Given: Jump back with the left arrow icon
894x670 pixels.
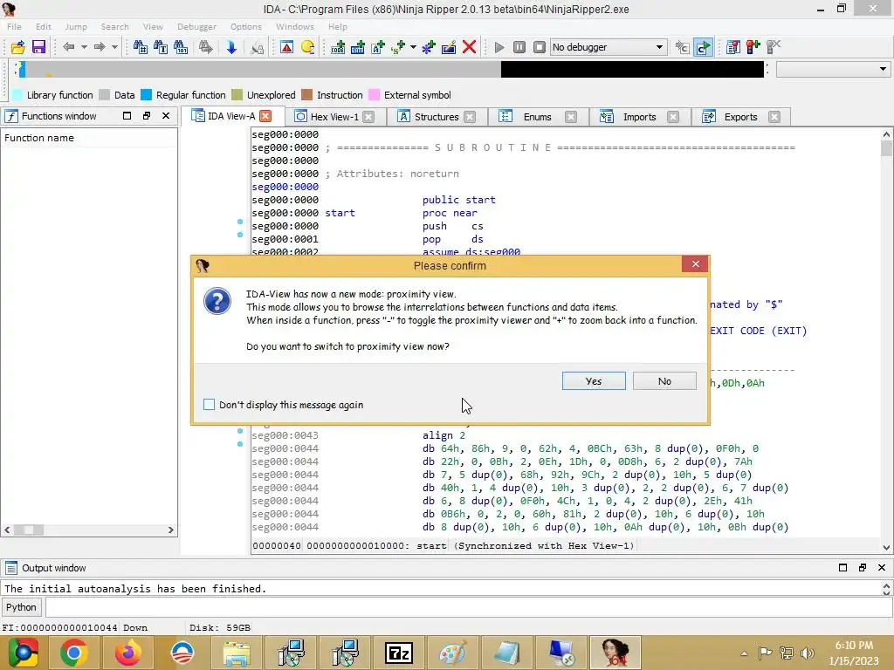Looking at the screenshot, I should [x=68, y=47].
